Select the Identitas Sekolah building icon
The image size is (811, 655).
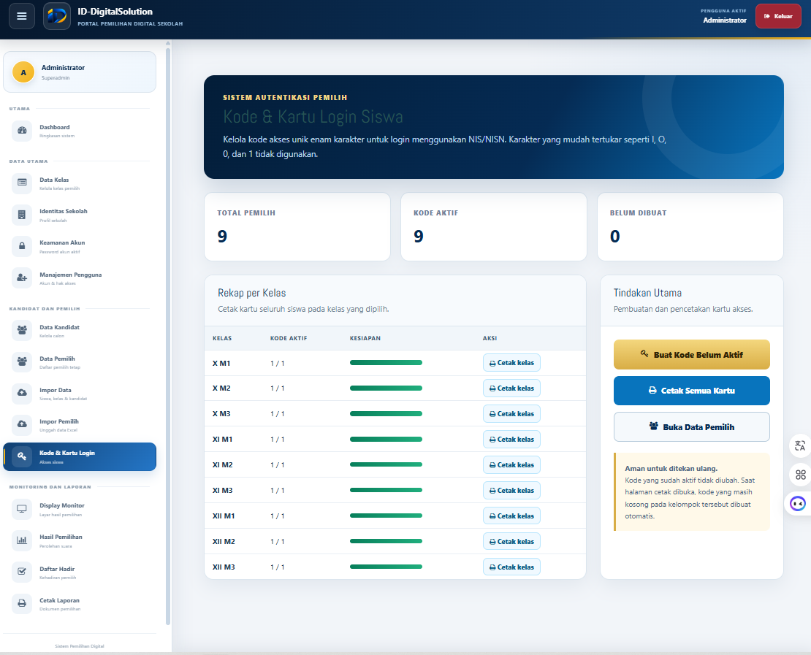tap(22, 215)
